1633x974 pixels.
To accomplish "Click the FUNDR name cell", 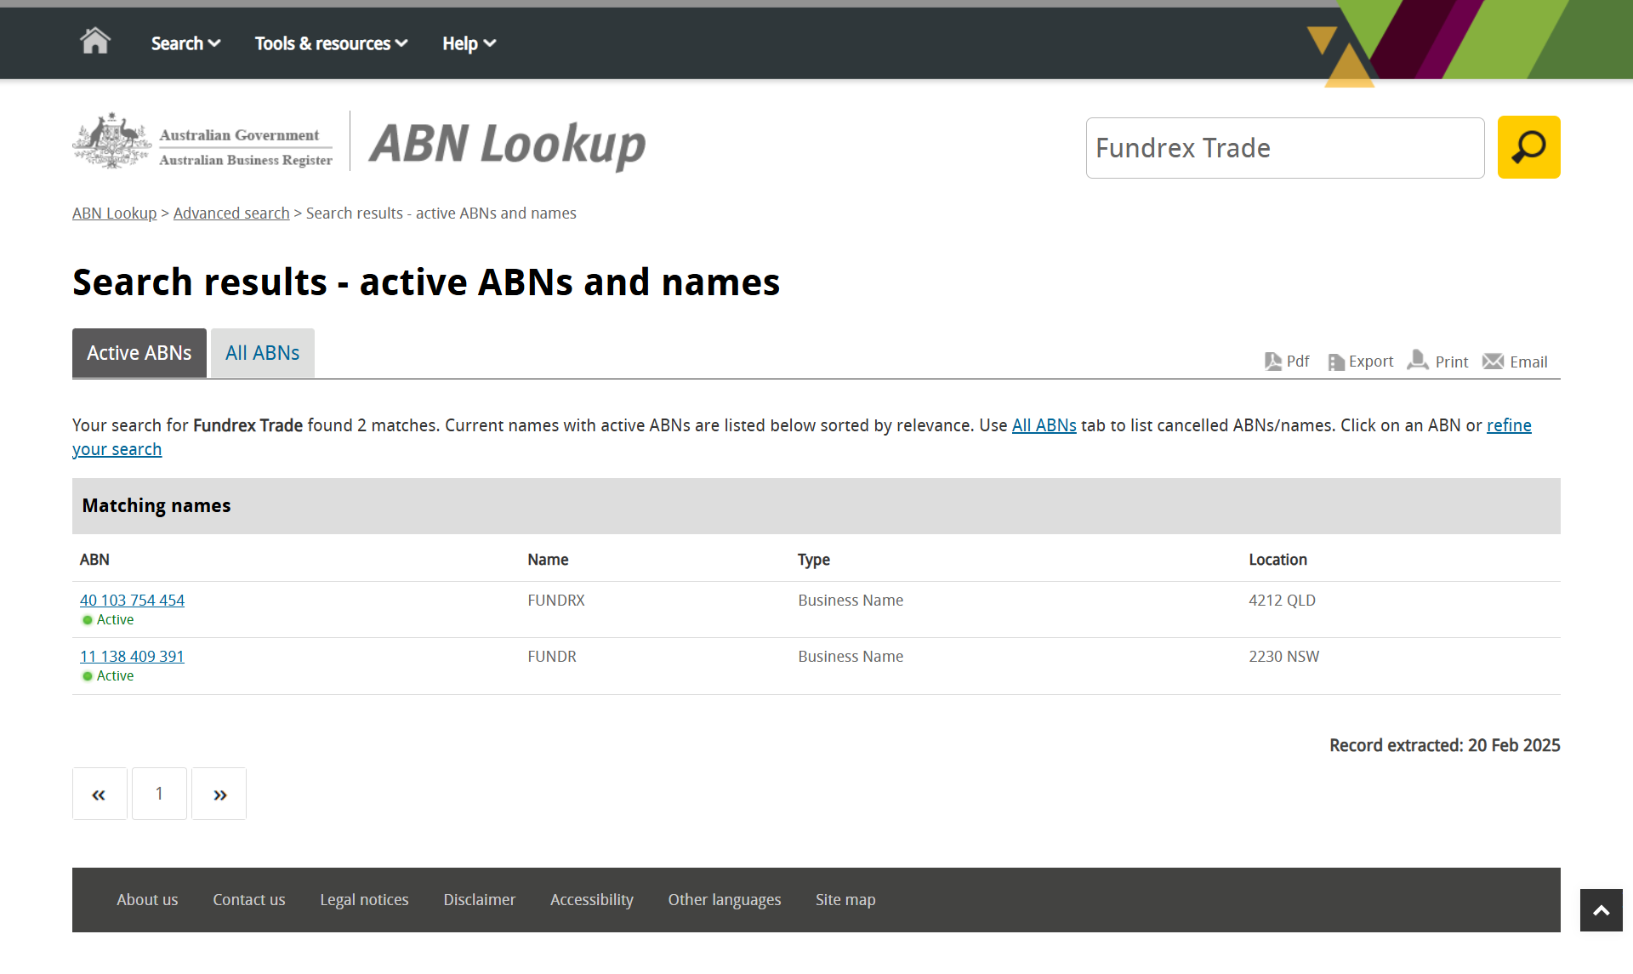I will (552, 657).
